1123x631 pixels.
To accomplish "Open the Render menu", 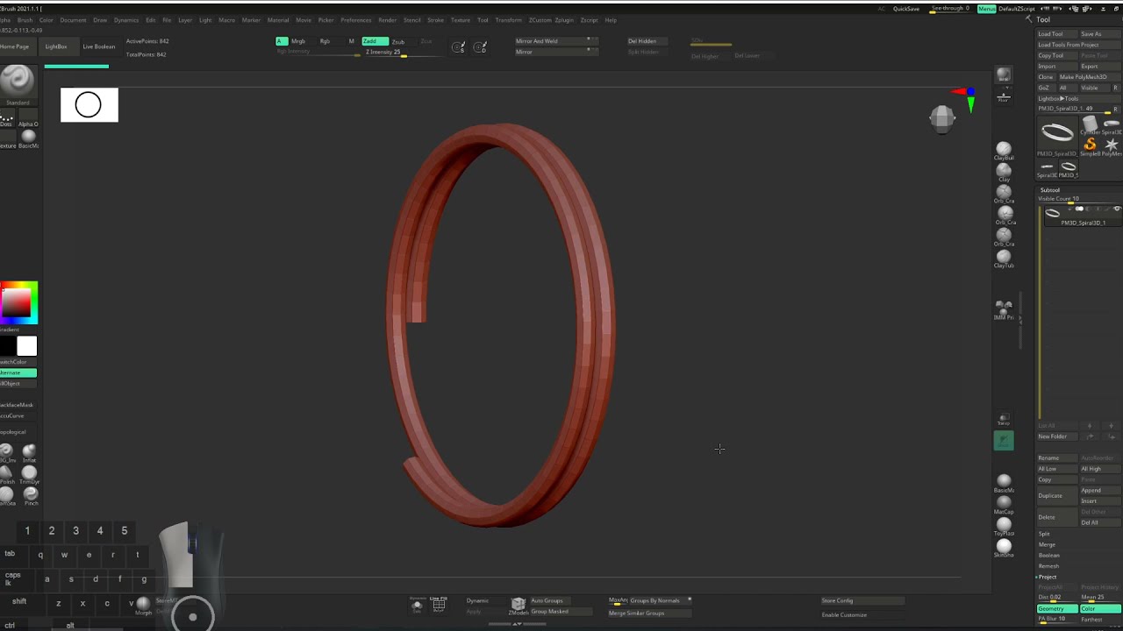I will click(x=387, y=19).
